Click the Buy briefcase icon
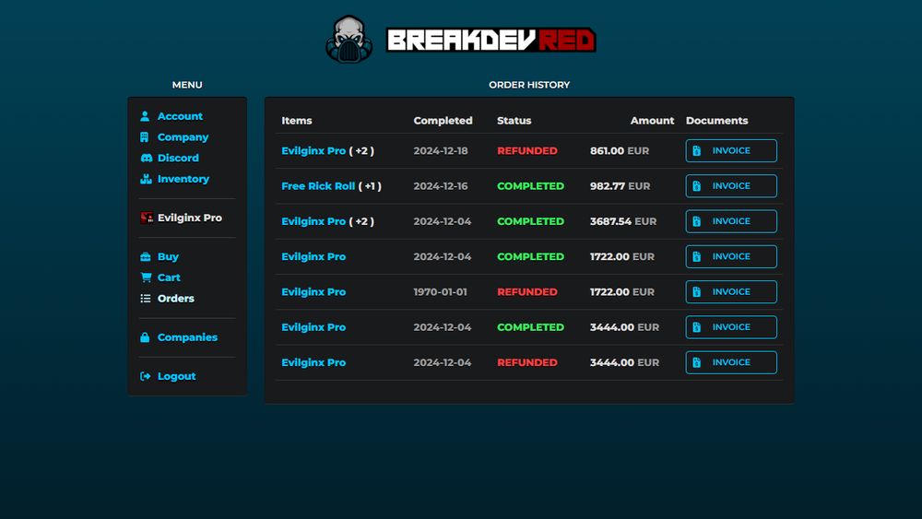The width and height of the screenshot is (922, 519). [x=146, y=257]
